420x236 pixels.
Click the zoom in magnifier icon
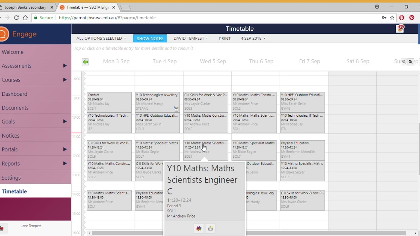[410, 62]
